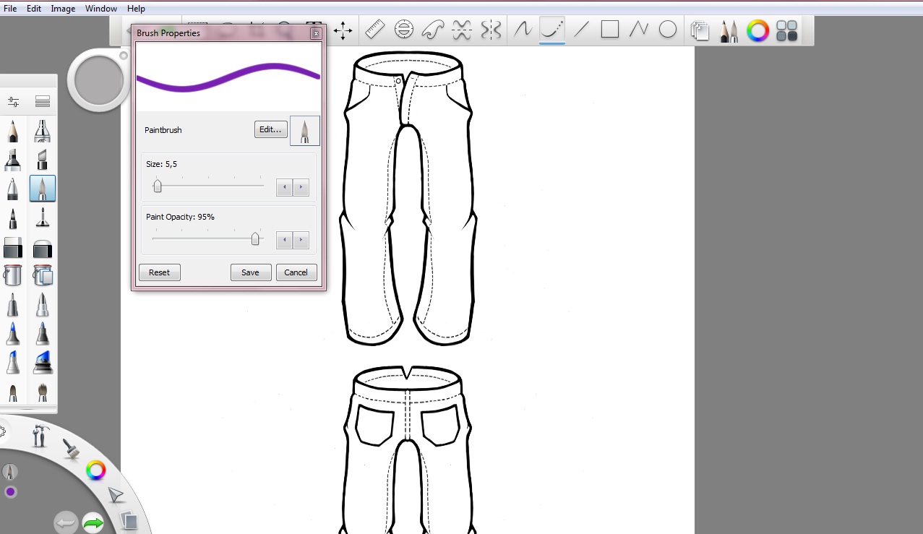Select the Hard Eraser in palette

[x=12, y=248]
